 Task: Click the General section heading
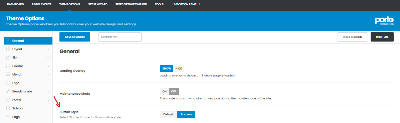tap(70, 51)
